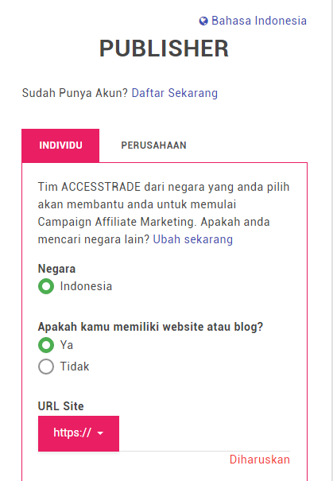Open the Bahasa Indonesia language selector
This screenshot has height=481, width=333.
click(x=253, y=21)
